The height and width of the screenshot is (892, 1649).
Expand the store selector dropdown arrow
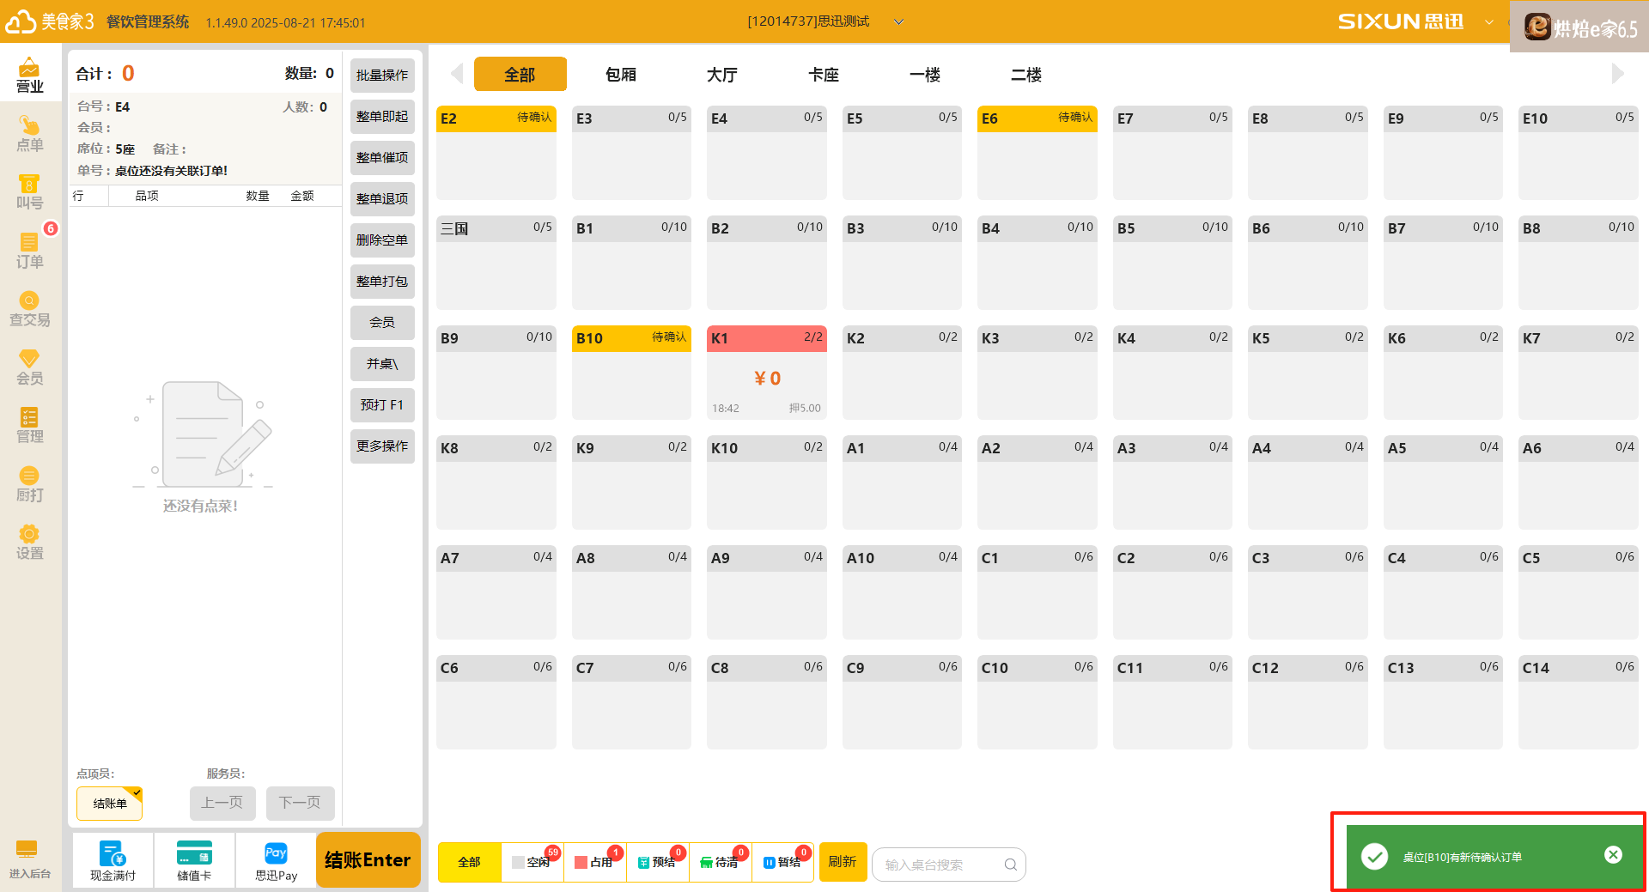(x=898, y=22)
